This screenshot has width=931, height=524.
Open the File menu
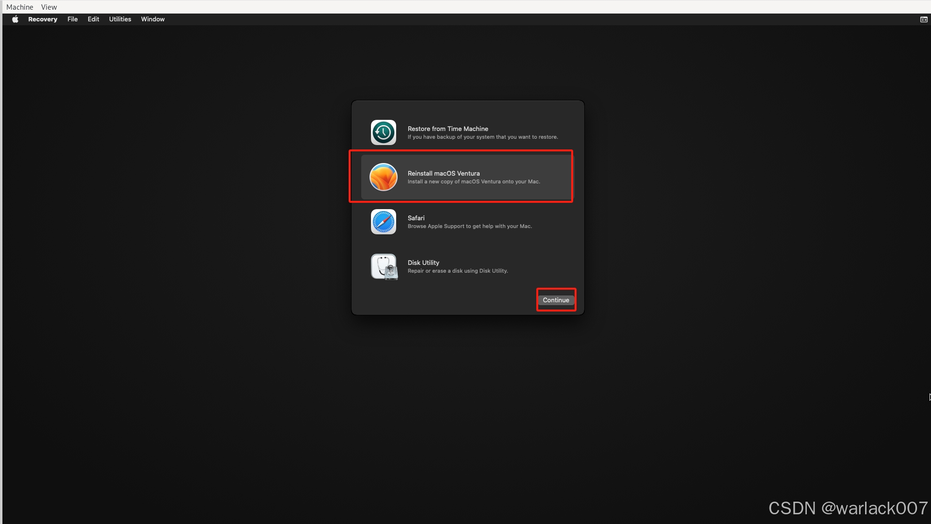tap(73, 19)
